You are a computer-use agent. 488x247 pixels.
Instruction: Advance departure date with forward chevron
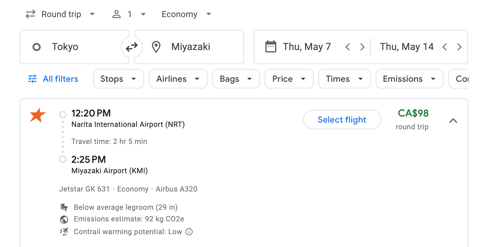click(362, 47)
